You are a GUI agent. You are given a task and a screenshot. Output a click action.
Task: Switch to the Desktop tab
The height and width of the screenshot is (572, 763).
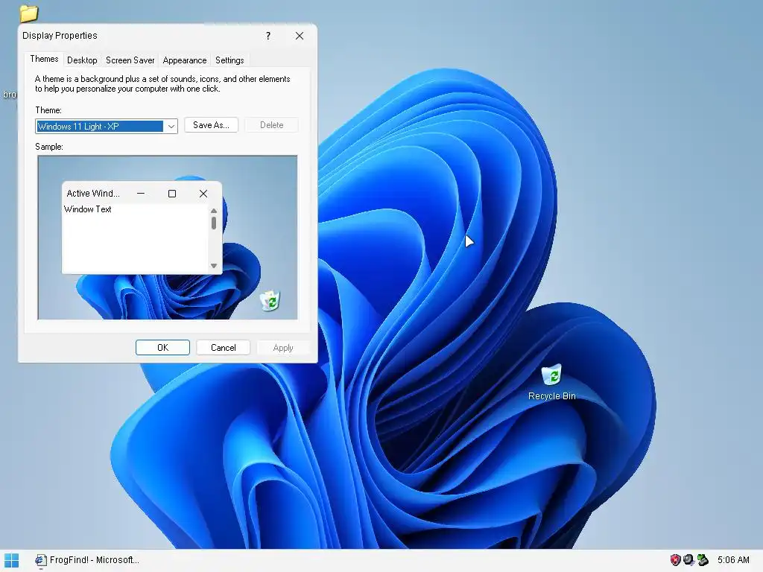(x=82, y=60)
